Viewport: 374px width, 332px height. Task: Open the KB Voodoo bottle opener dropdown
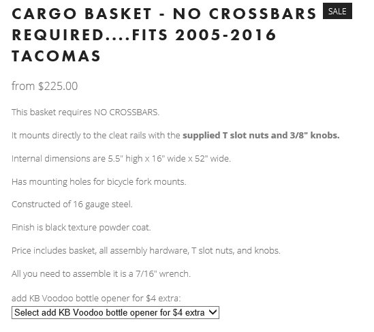pyautogui.click(x=115, y=313)
